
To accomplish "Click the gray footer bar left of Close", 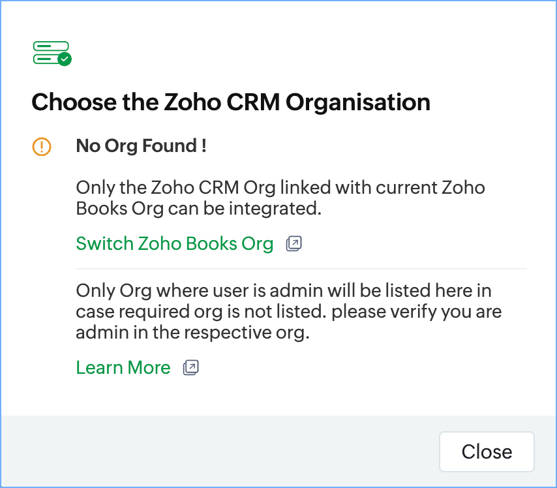I will (215, 451).
